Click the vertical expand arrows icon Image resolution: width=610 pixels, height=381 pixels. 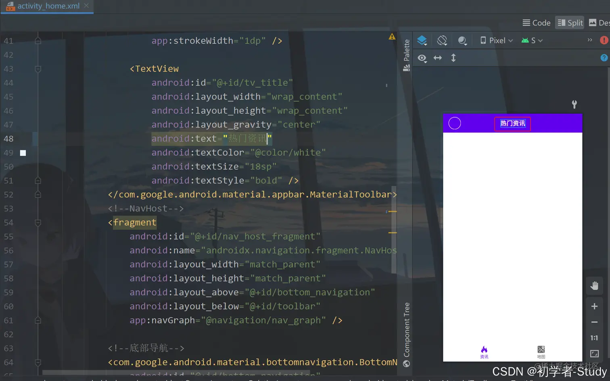coord(453,58)
